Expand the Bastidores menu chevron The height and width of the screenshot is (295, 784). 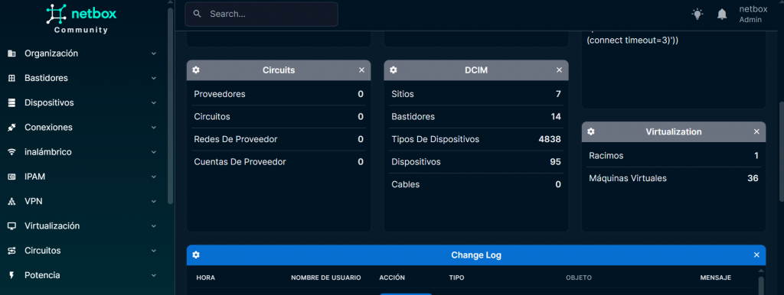[x=153, y=79]
